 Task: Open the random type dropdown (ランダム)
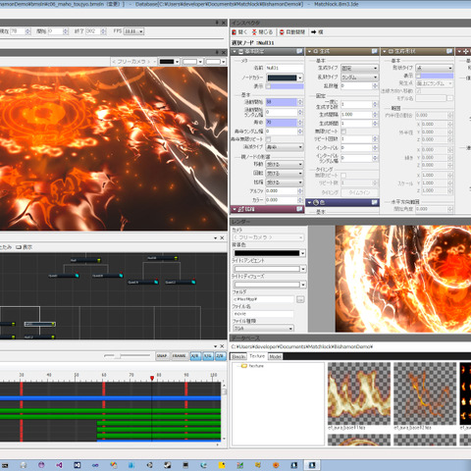point(359,78)
